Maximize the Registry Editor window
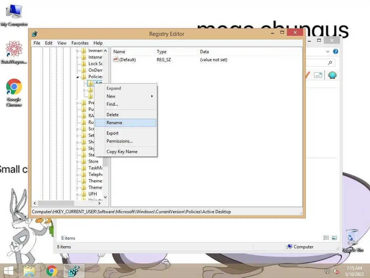370x278 pixels. (282, 32)
